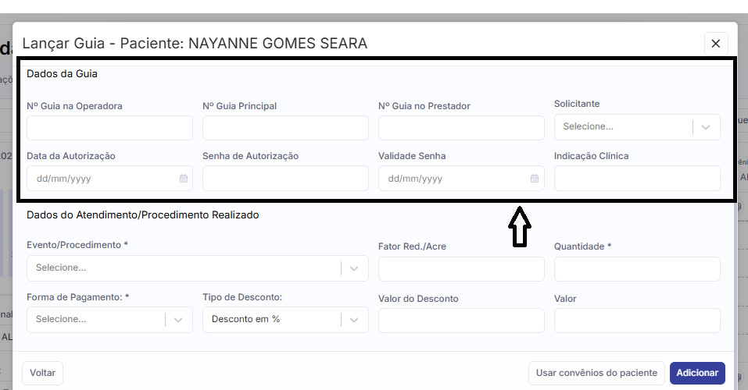This screenshot has width=748, height=390.
Task: Open the Tipo de Desconto dropdown chevron
Action: tap(355, 320)
